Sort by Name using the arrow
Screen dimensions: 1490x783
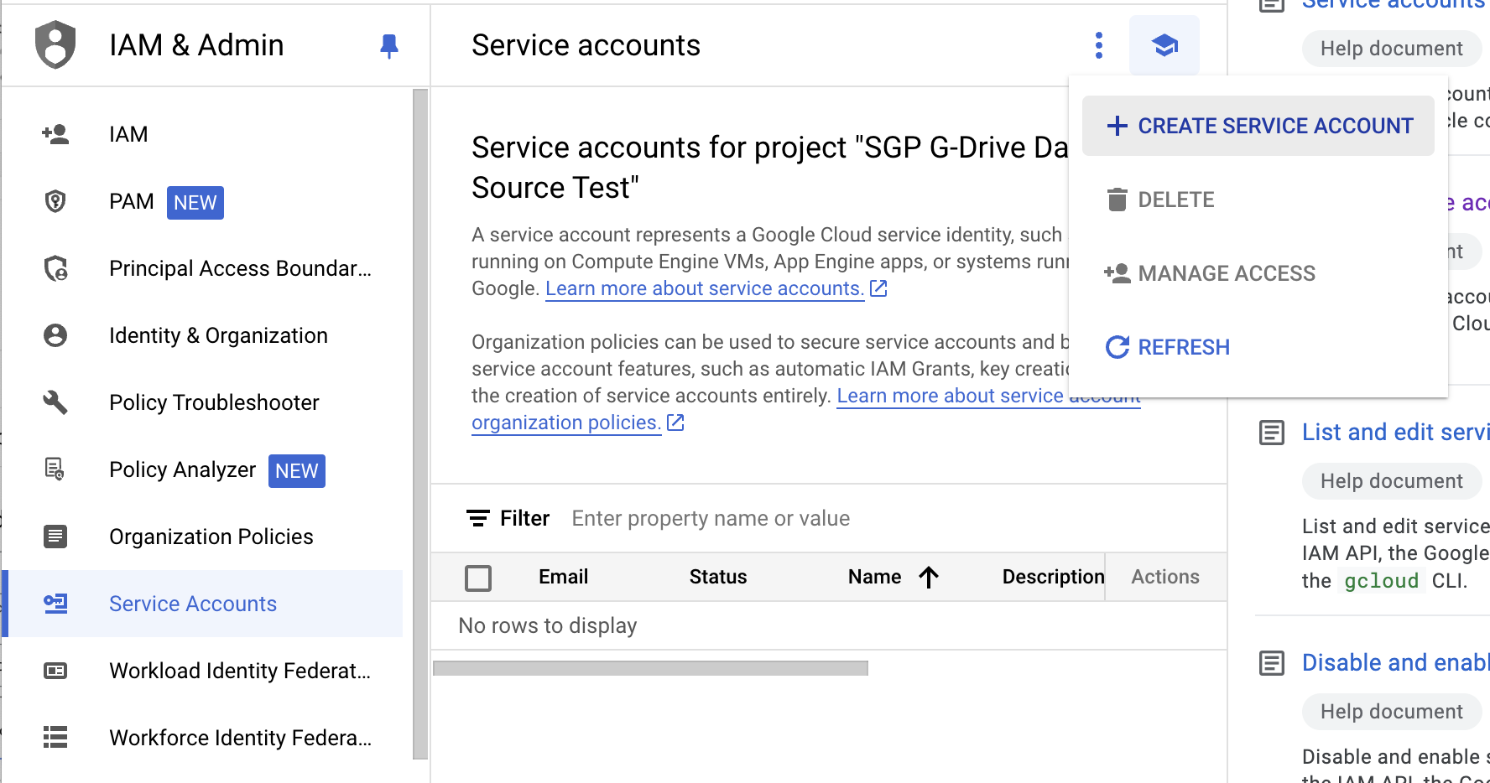point(929,577)
